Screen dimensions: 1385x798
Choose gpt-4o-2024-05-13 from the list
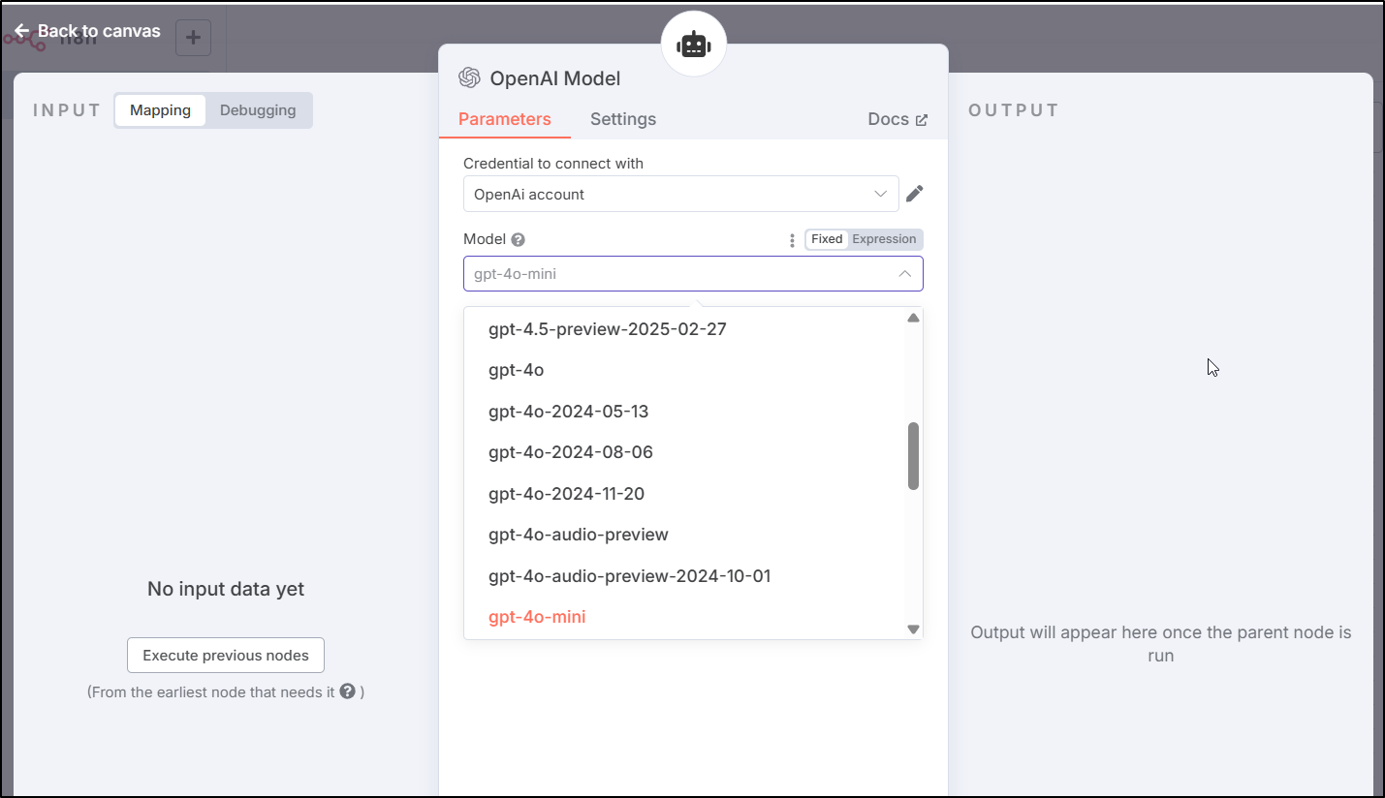point(685,412)
